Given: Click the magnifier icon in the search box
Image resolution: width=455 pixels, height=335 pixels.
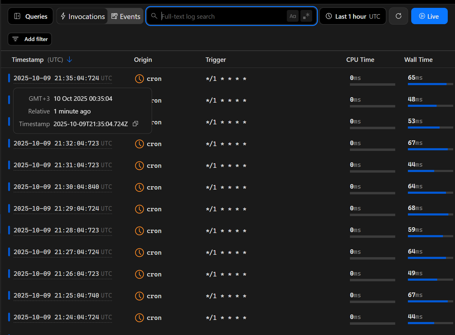Looking at the screenshot, I should (x=154, y=16).
